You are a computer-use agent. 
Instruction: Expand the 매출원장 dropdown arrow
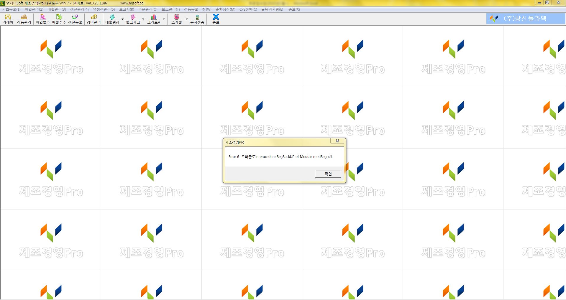(x=123, y=19)
